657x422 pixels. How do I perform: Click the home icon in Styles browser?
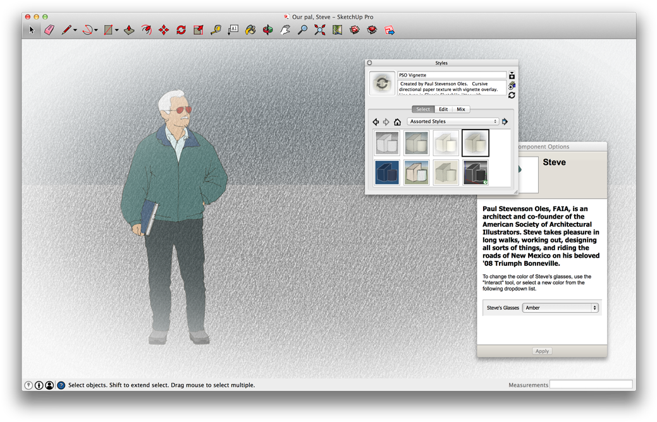397,122
